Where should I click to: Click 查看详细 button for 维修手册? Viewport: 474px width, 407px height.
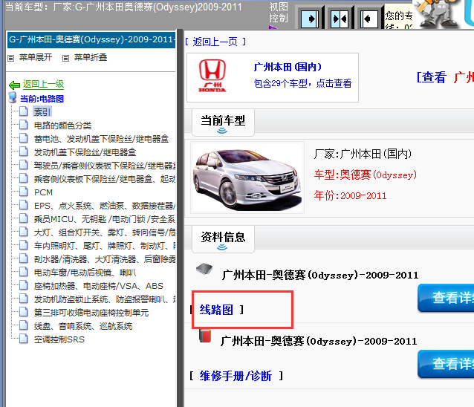point(446,364)
